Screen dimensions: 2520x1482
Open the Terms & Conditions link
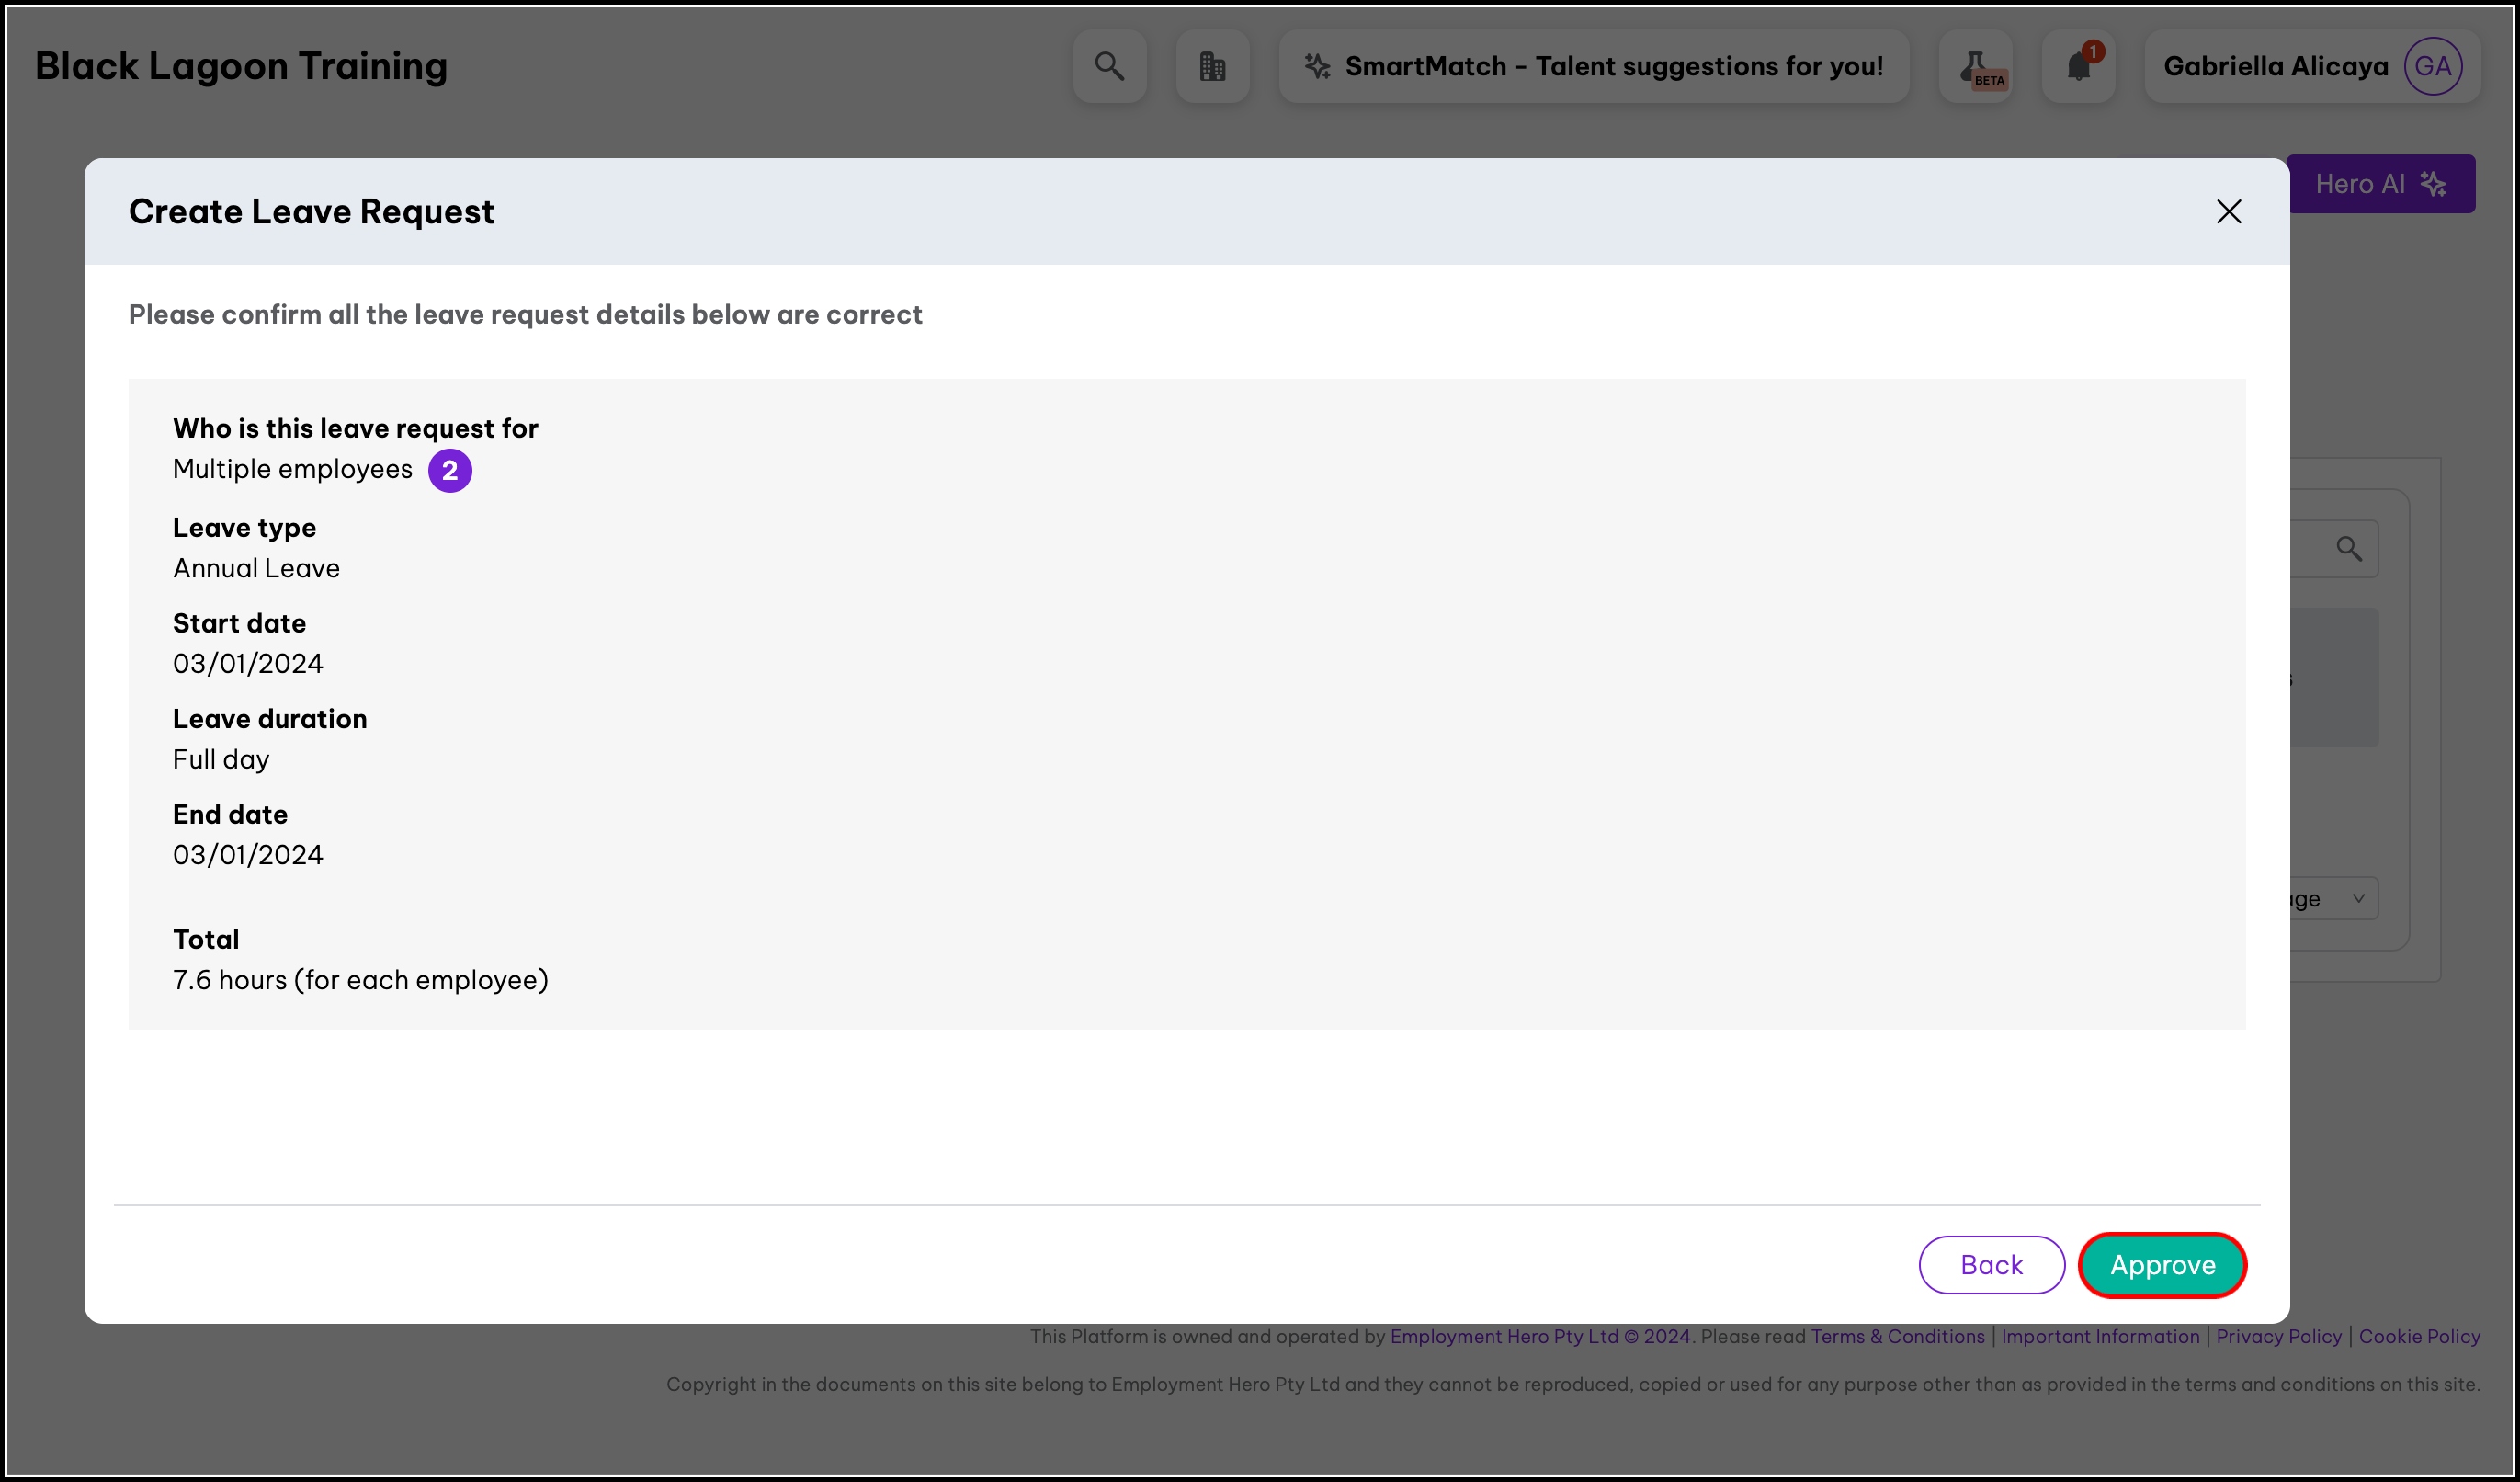pyautogui.click(x=1897, y=1336)
